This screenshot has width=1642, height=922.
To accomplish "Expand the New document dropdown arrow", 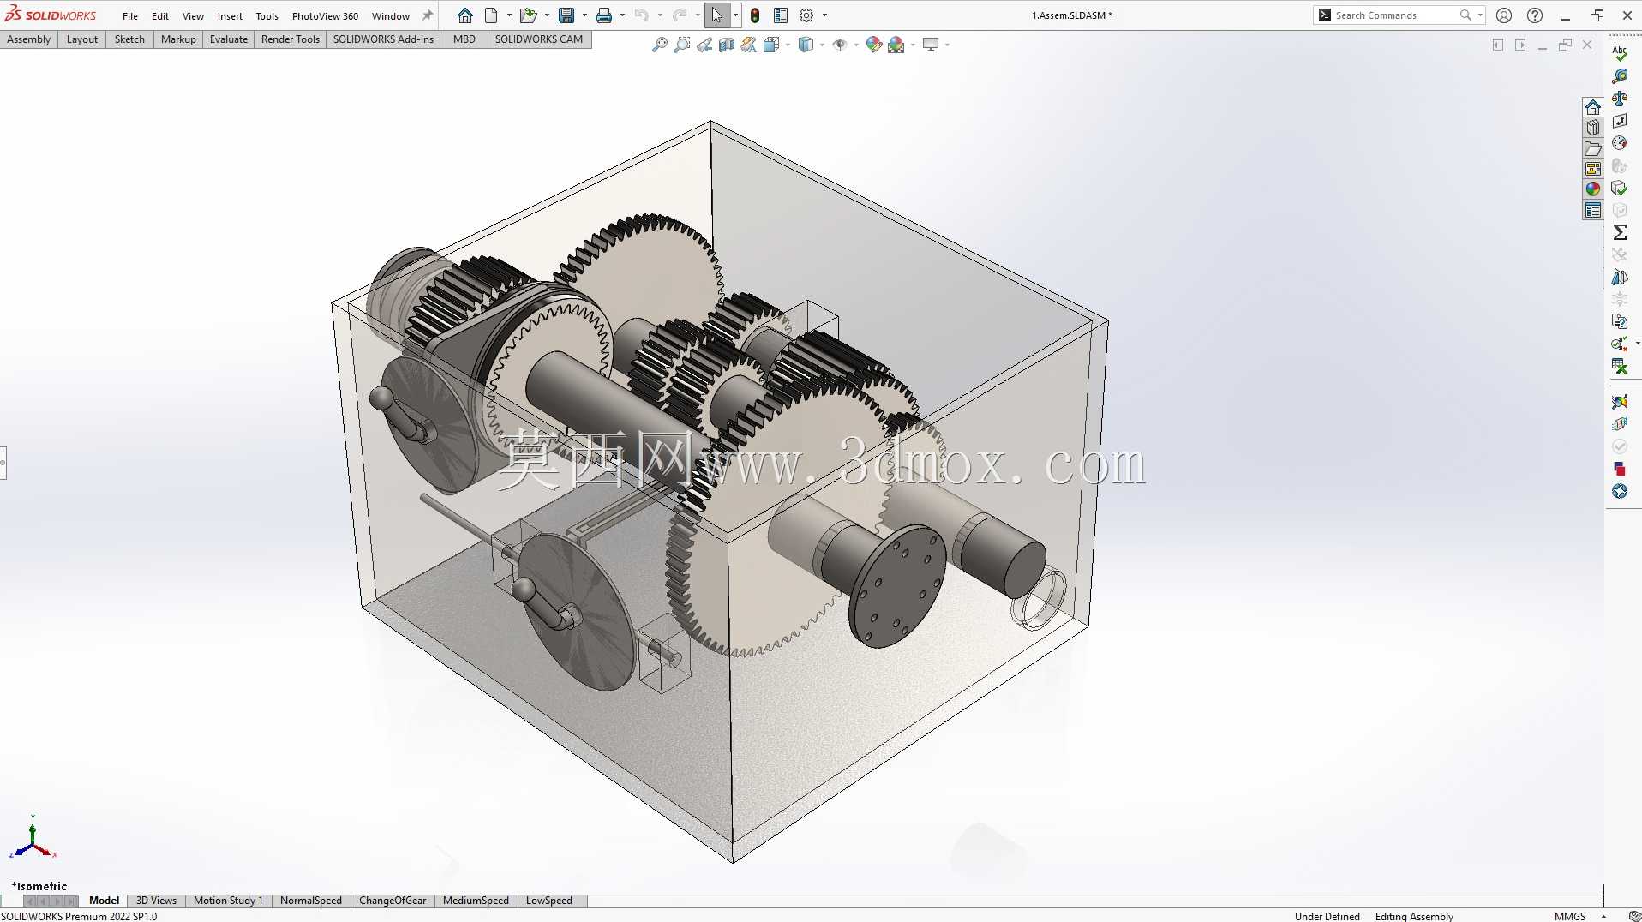I will (509, 15).
